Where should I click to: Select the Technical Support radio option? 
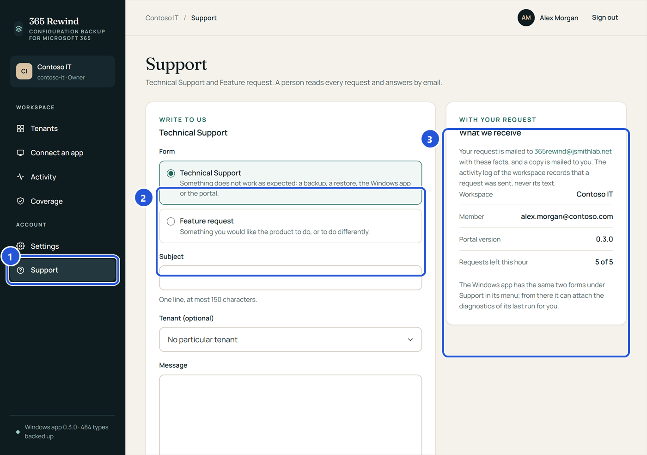[171, 173]
